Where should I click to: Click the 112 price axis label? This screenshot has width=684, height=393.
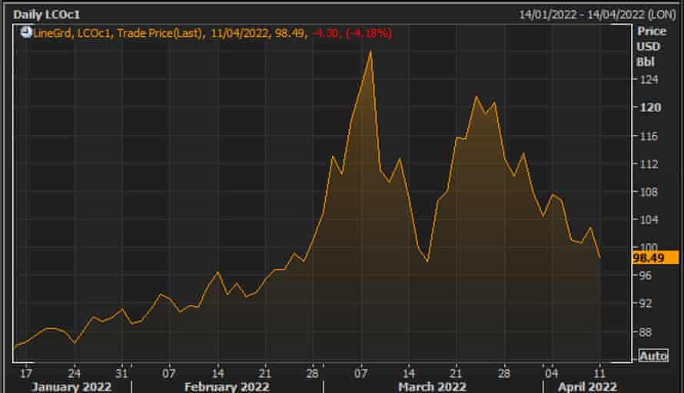click(649, 163)
